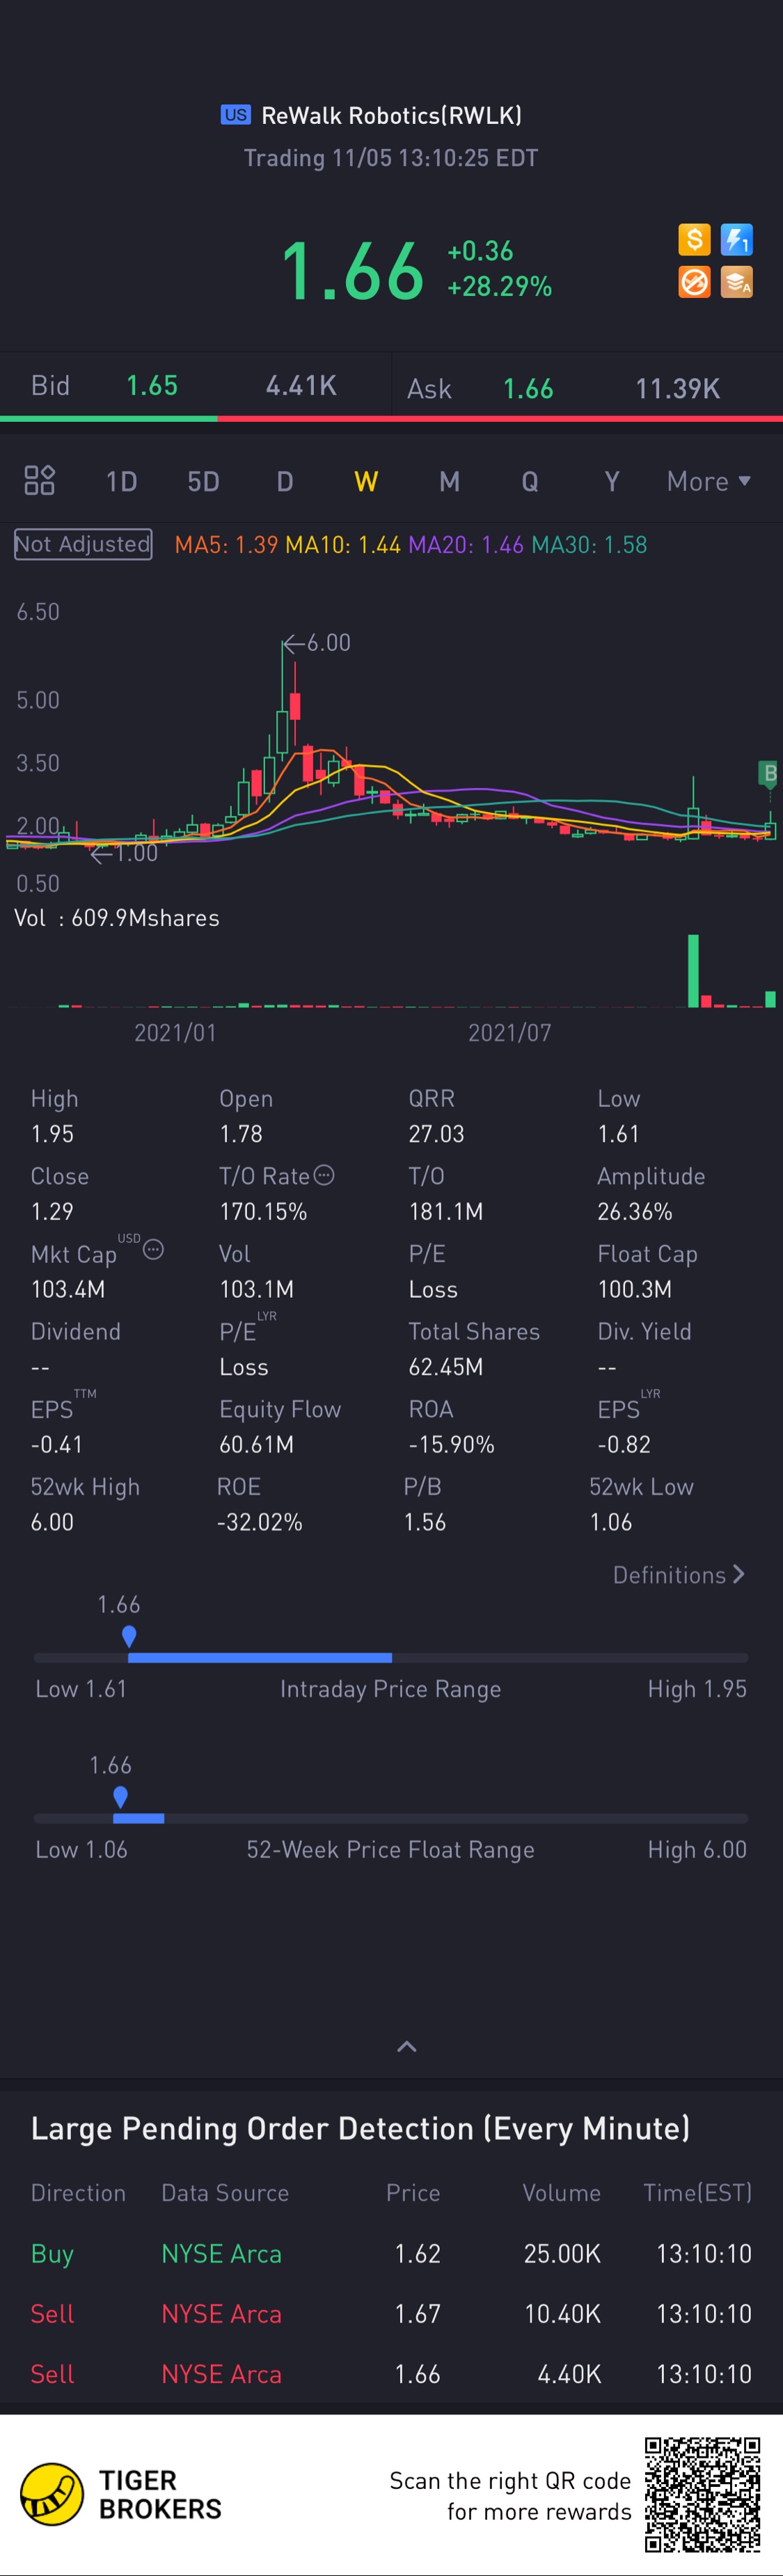Tap the Total Shares value 62.45M
783x2576 pixels.
(446, 1367)
